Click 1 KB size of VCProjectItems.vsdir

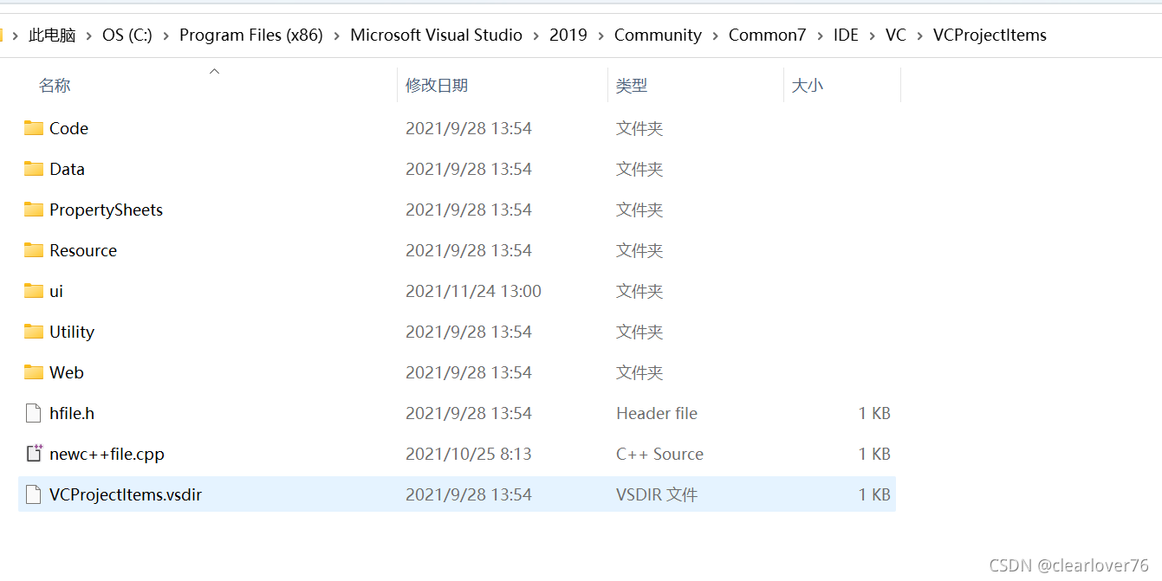coord(874,494)
